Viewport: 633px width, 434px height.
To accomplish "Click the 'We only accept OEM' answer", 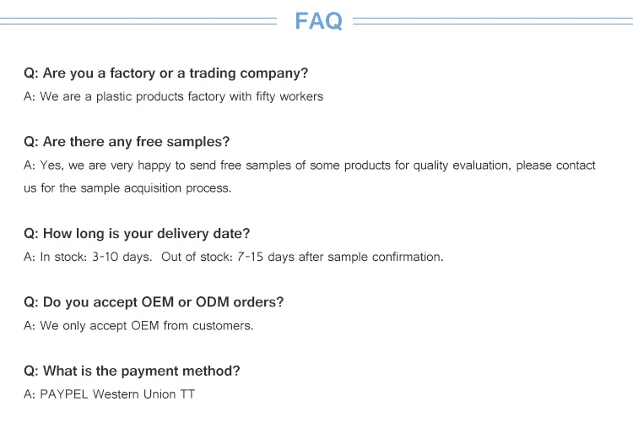I will [x=138, y=325].
